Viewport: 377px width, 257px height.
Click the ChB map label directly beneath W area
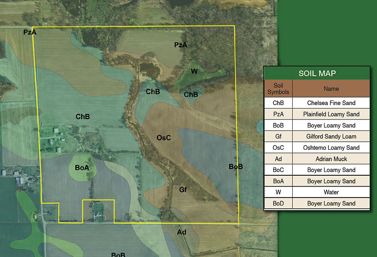click(x=191, y=94)
